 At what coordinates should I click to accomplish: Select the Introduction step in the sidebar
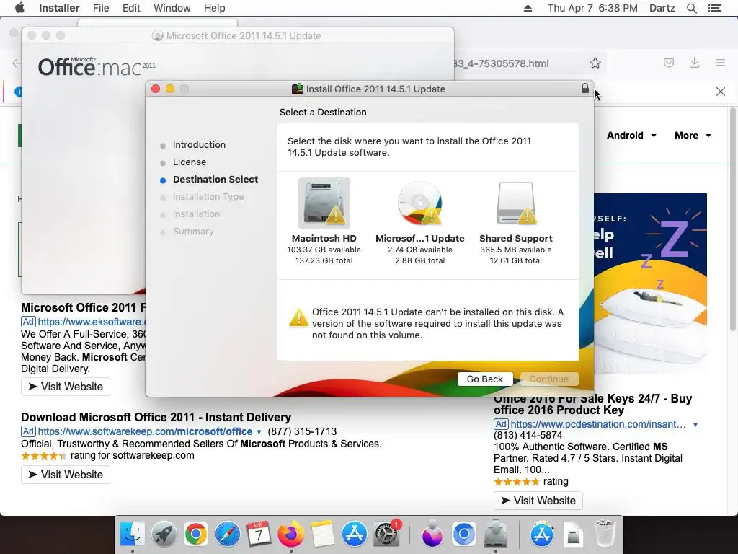(x=199, y=144)
